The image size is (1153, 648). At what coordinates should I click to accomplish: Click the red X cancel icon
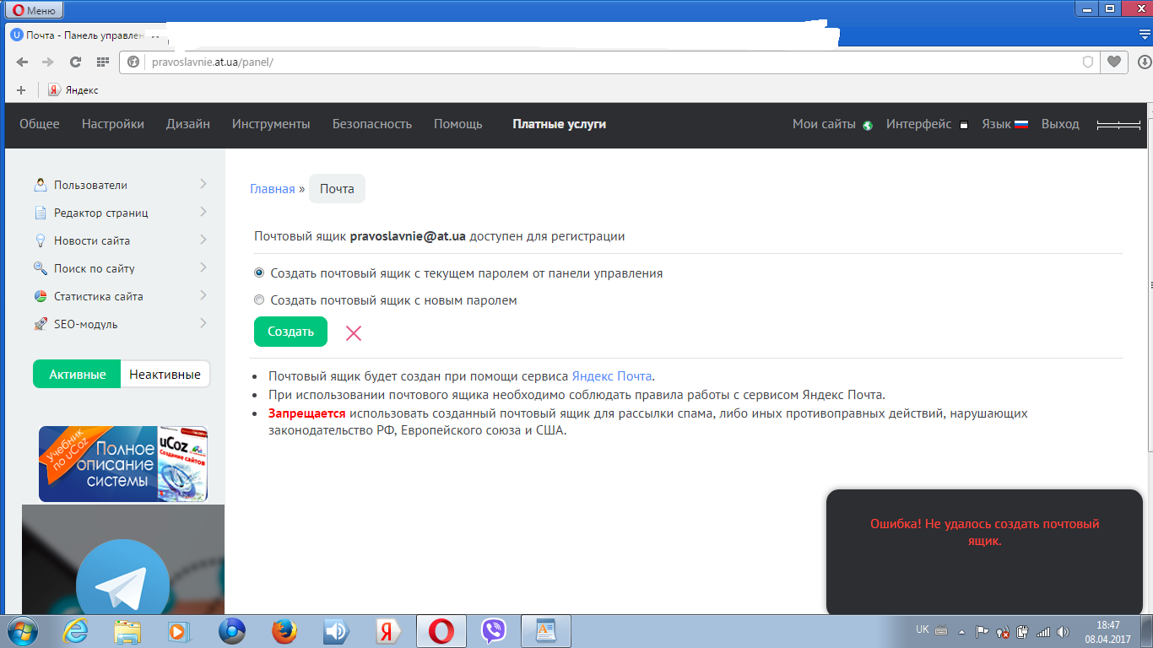pyautogui.click(x=354, y=333)
